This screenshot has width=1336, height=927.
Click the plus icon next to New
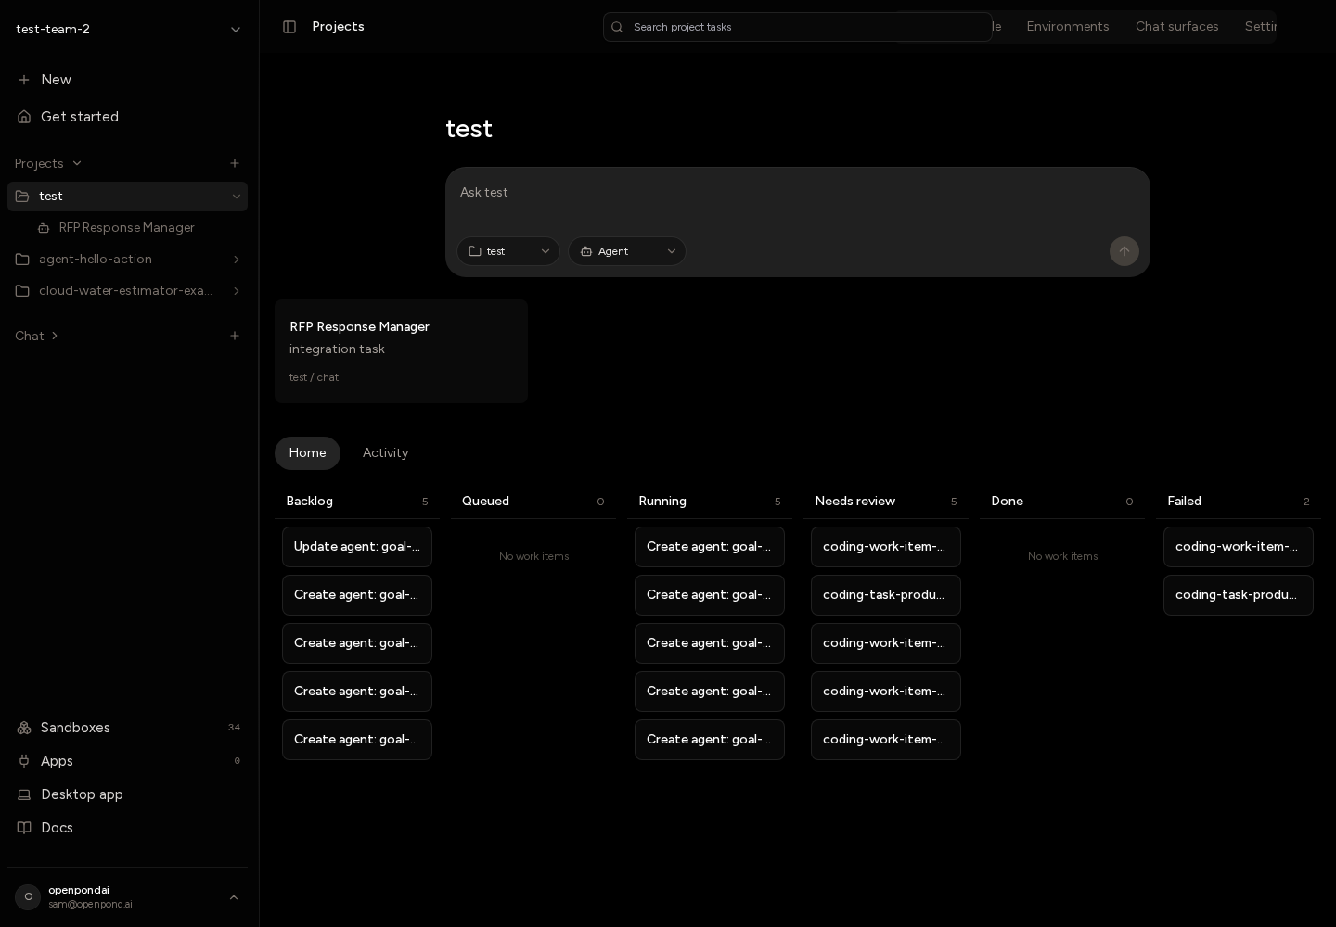24,80
